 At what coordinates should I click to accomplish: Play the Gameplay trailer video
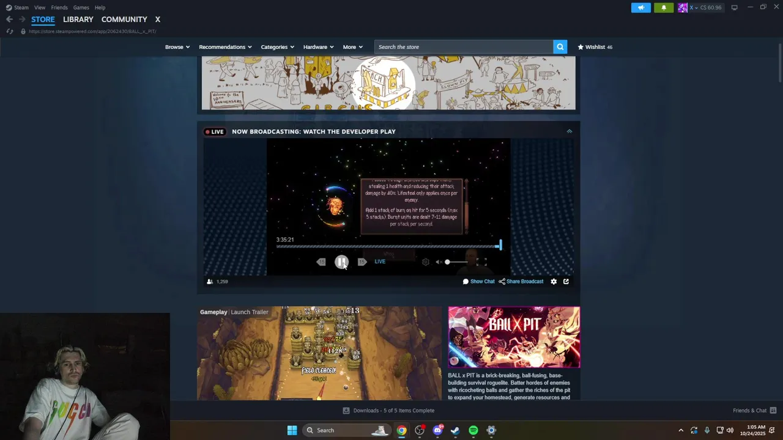319,353
